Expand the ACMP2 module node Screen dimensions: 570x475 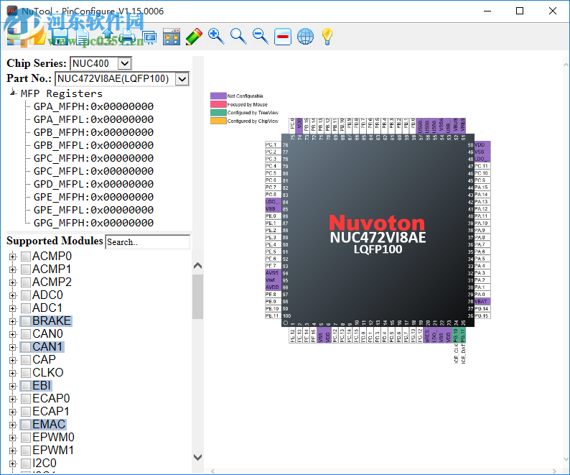click(13, 282)
